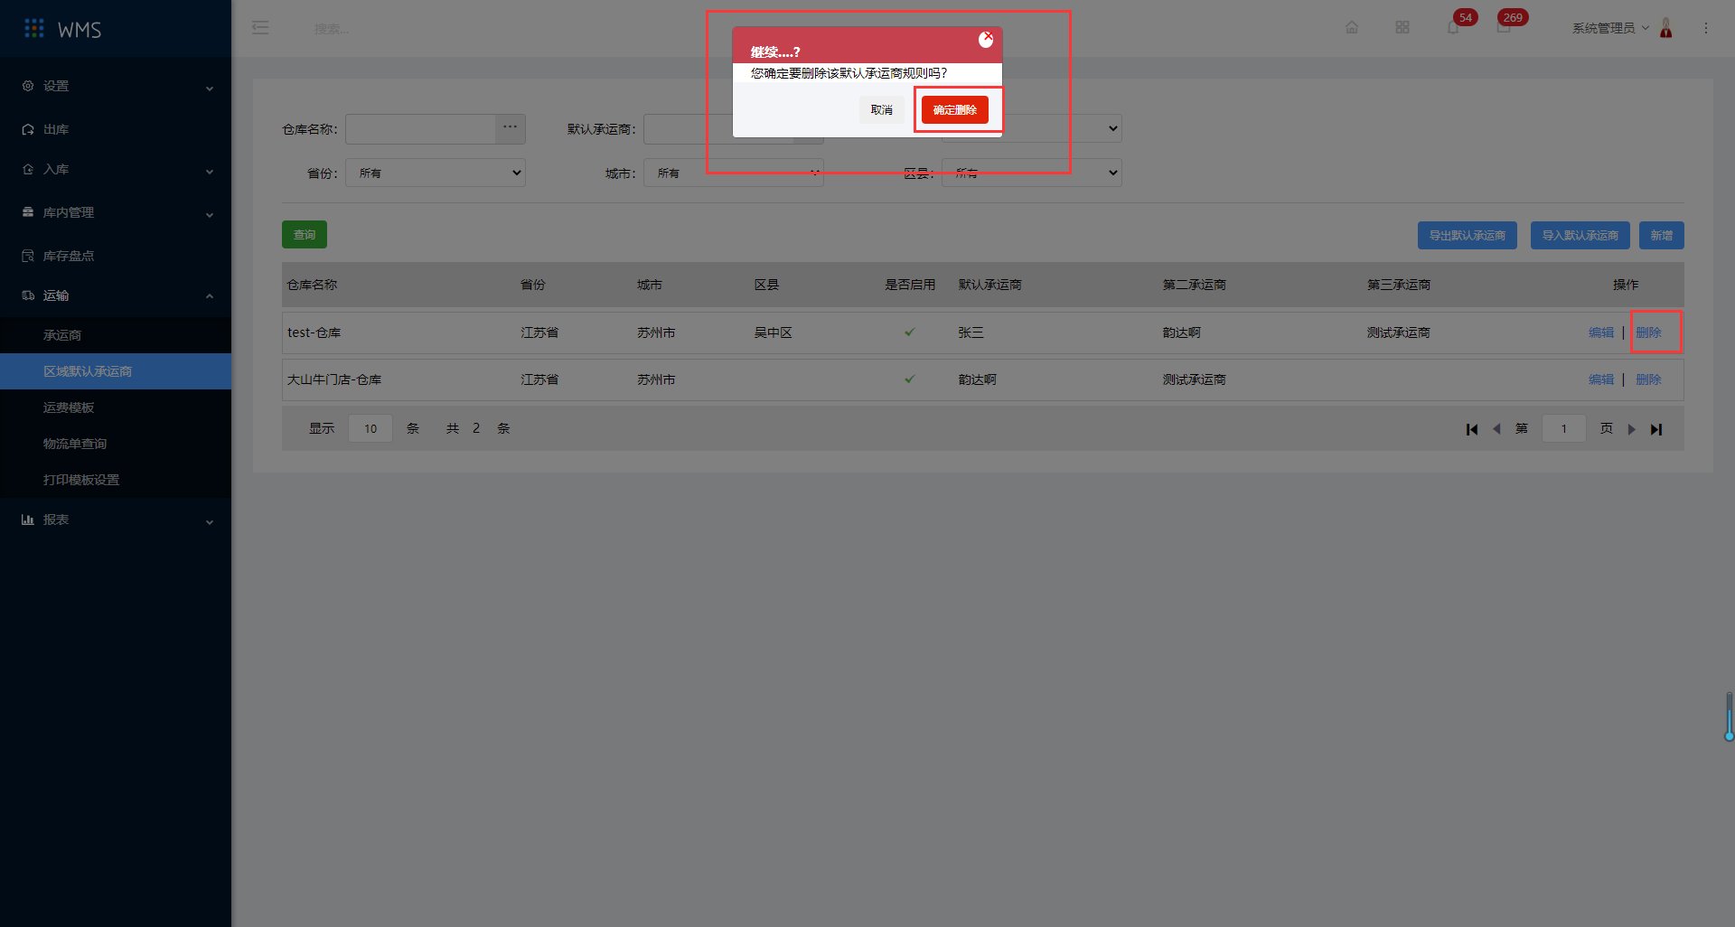Focus the 仓库名称 input field
1735x927 pixels.
420,129
